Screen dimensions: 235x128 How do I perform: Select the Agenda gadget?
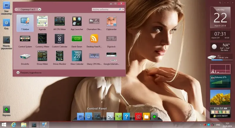point(42,23)
